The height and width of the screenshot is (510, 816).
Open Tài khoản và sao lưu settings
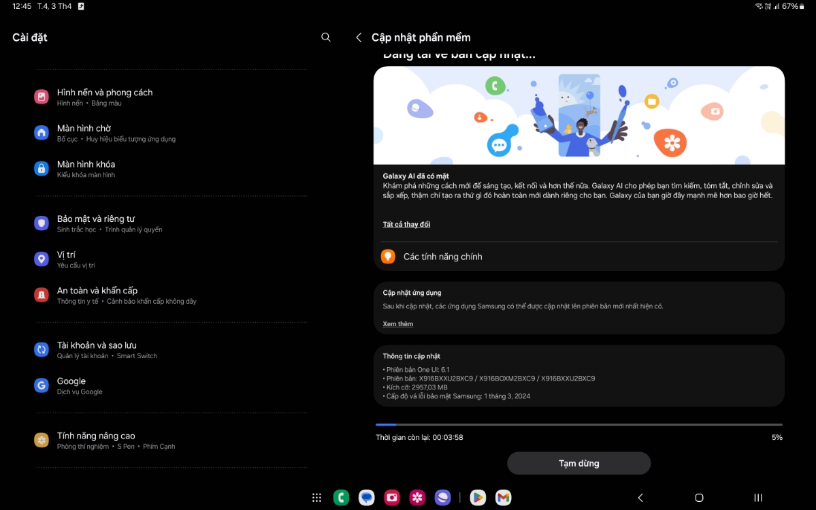coord(172,350)
